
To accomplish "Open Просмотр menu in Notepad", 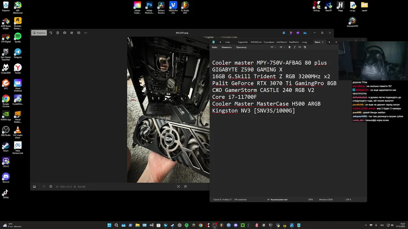I will coord(241,47).
